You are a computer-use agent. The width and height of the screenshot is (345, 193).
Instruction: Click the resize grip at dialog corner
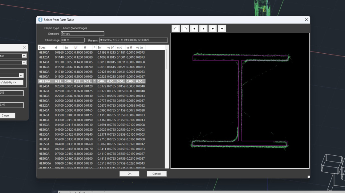309,177
